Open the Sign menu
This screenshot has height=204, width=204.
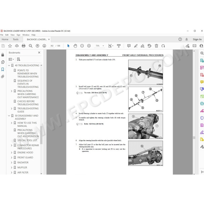18,35
